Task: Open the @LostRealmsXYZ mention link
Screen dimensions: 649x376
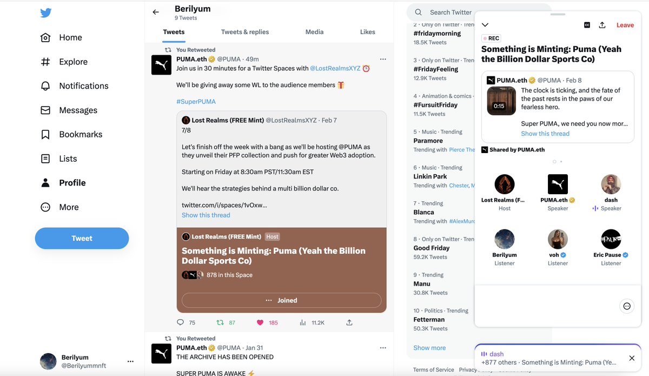Action: (x=335, y=68)
